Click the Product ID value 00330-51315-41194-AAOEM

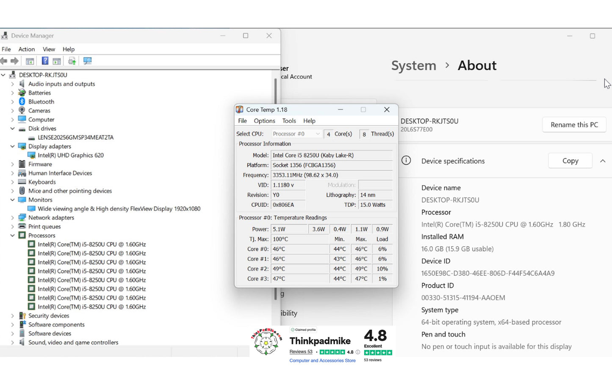[x=463, y=298]
